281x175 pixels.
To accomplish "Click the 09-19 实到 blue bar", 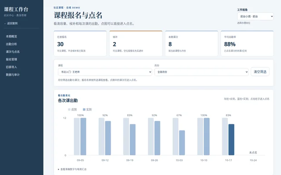I will [x=133, y=140].
